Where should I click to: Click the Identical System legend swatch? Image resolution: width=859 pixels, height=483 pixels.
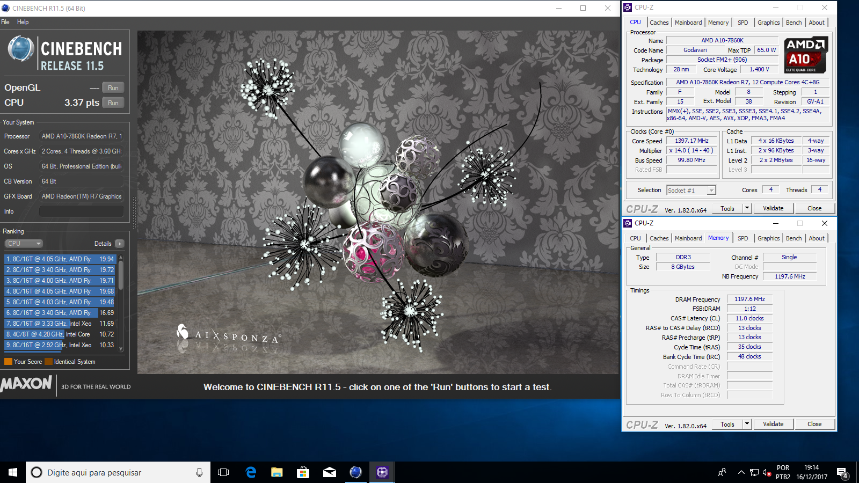pos(48,362)
